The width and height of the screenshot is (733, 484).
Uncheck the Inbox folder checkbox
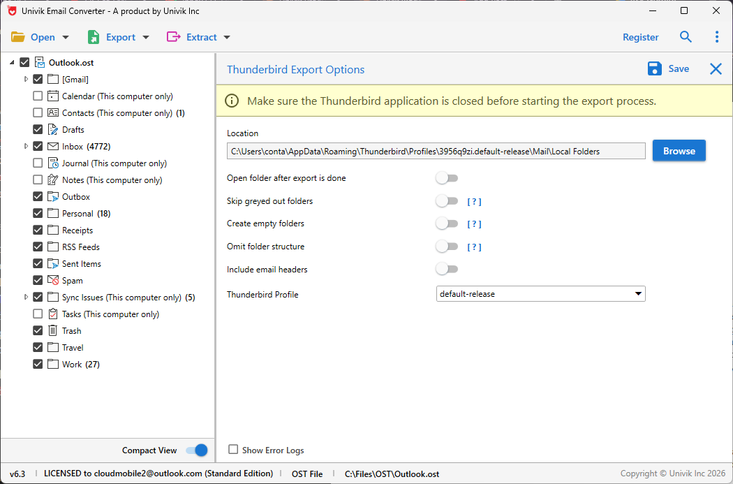pyautogui.click(x=38, y=147)
